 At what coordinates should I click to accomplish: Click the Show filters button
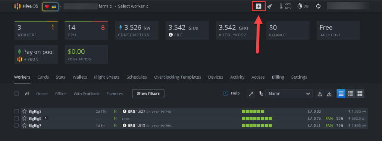[x=148, y=94]
